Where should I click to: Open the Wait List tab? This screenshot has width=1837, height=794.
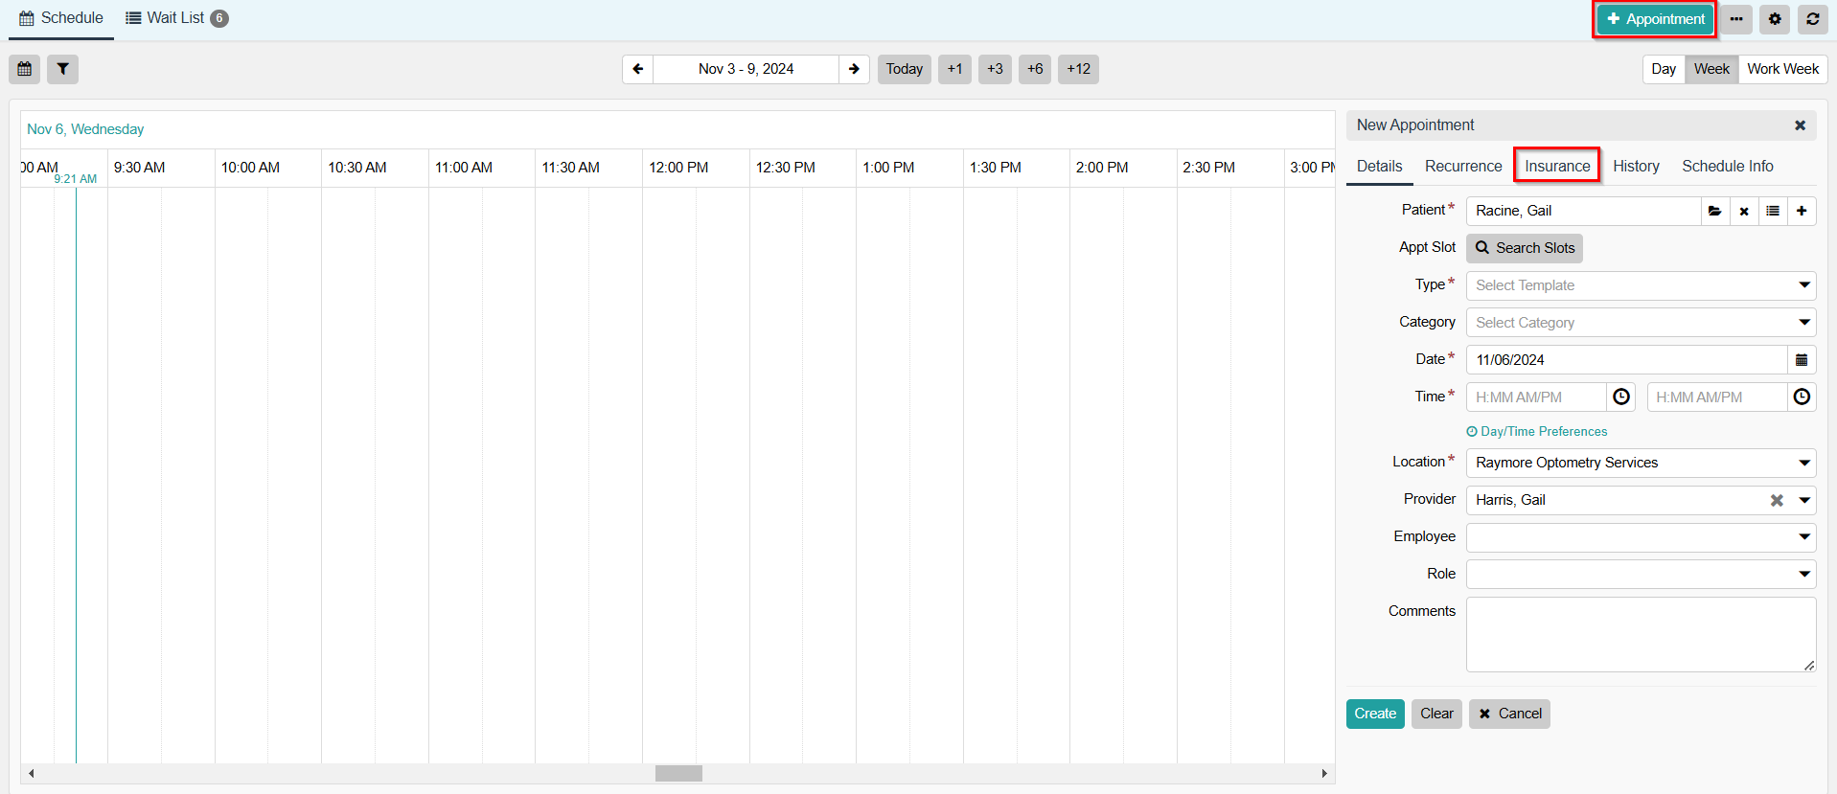point(176,18)
